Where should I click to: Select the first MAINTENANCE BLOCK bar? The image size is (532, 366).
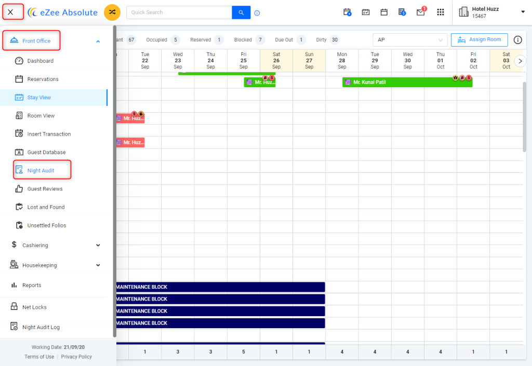point(220,287)
